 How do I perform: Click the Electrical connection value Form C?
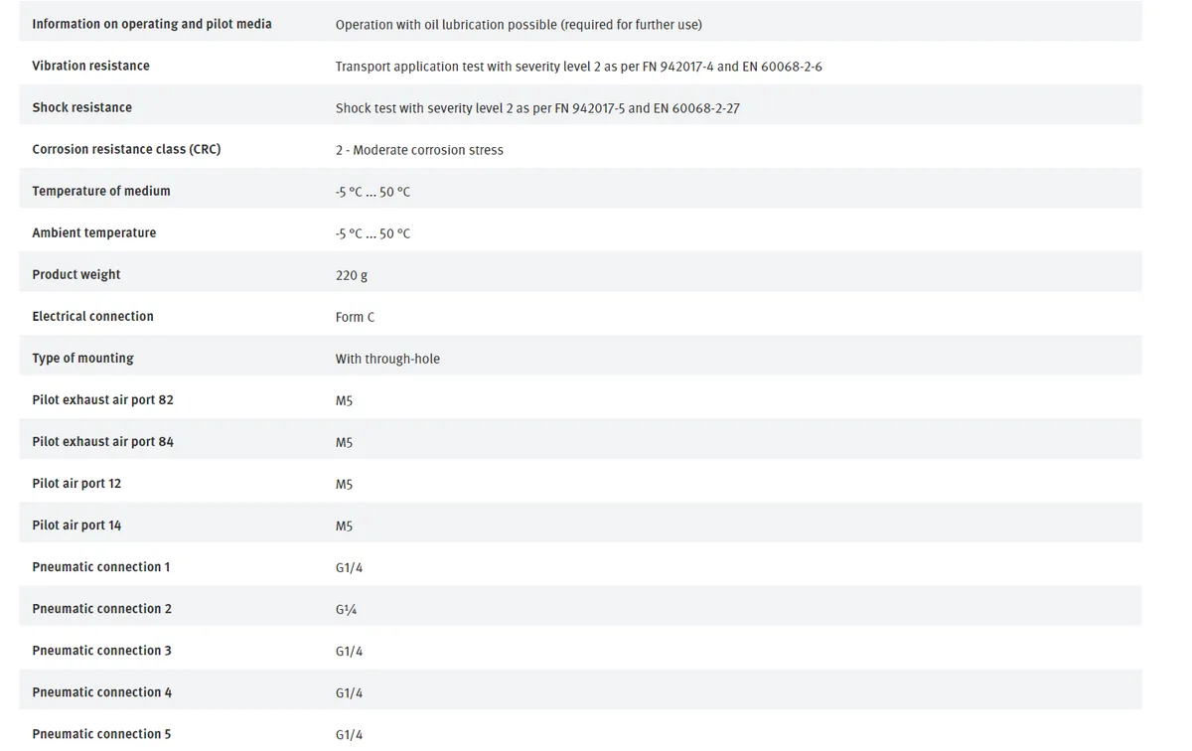tap(356, 317)
